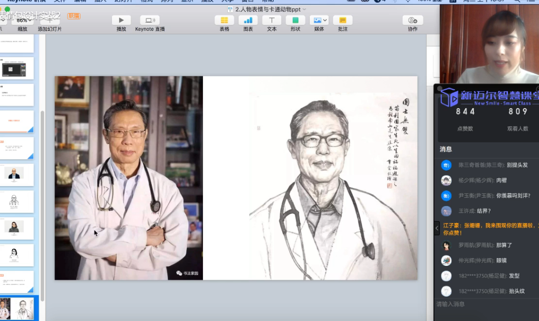Select the thumbnail with orange title text
This screenshot has width=539, height=321.
pos(17,122)
